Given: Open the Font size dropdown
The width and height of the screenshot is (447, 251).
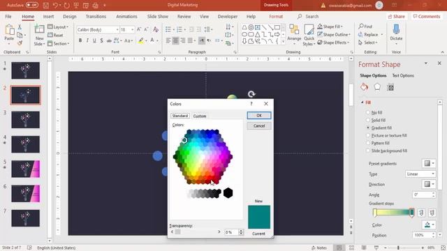Looking at the screenshot, I should (132, 29).
